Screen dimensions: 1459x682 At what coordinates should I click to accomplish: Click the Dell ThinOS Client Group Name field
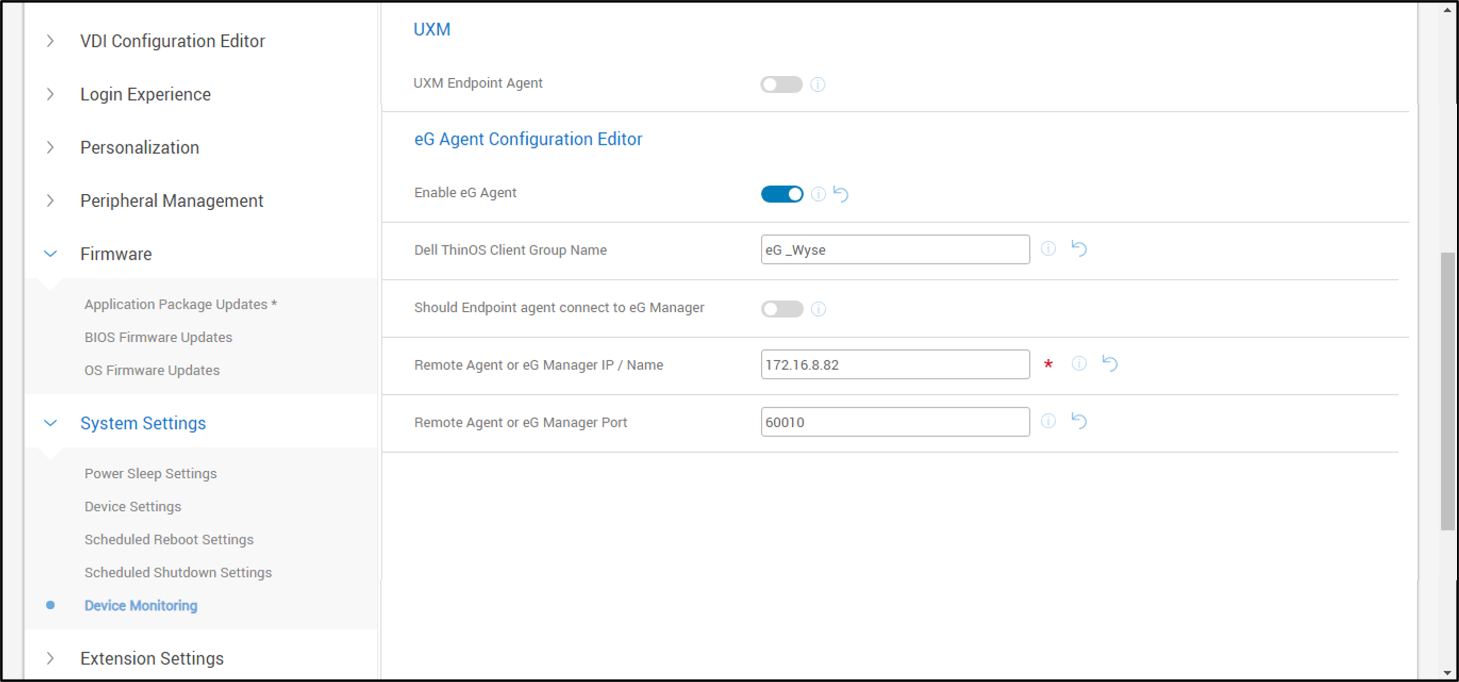(x=895, y=250)
